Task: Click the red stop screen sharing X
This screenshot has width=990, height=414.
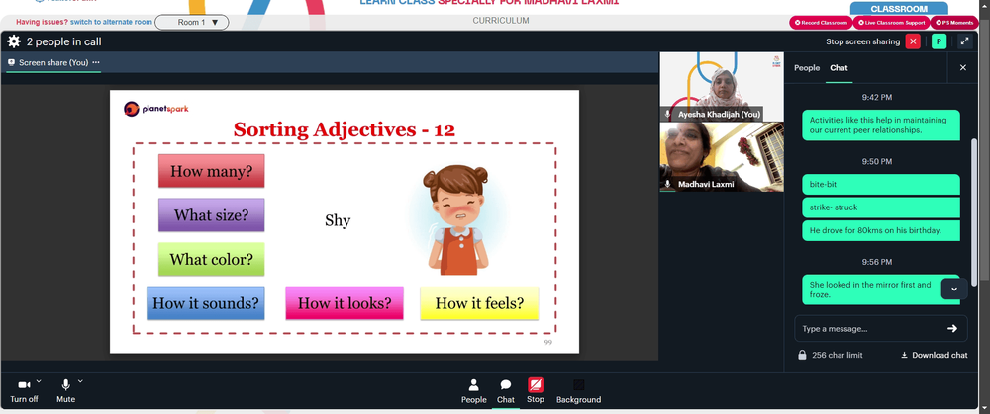Action: (x=913, y=41)
